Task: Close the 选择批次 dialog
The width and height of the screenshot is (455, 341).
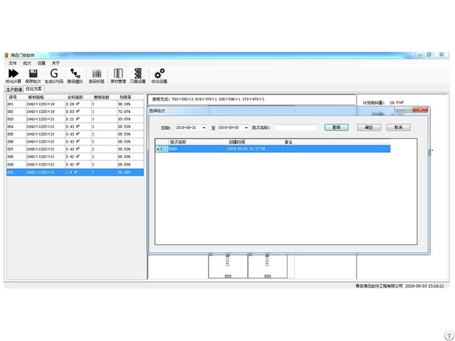Action: coord(420,109)
